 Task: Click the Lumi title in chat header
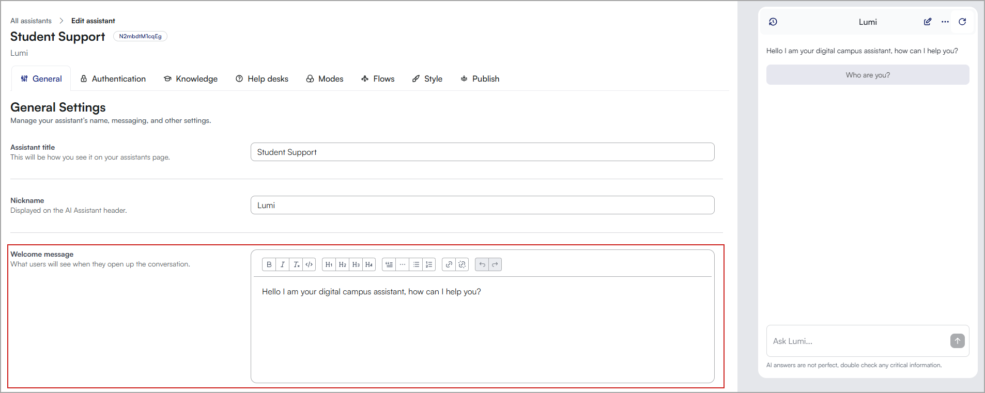pyautogui.click(x=868, y=22)
